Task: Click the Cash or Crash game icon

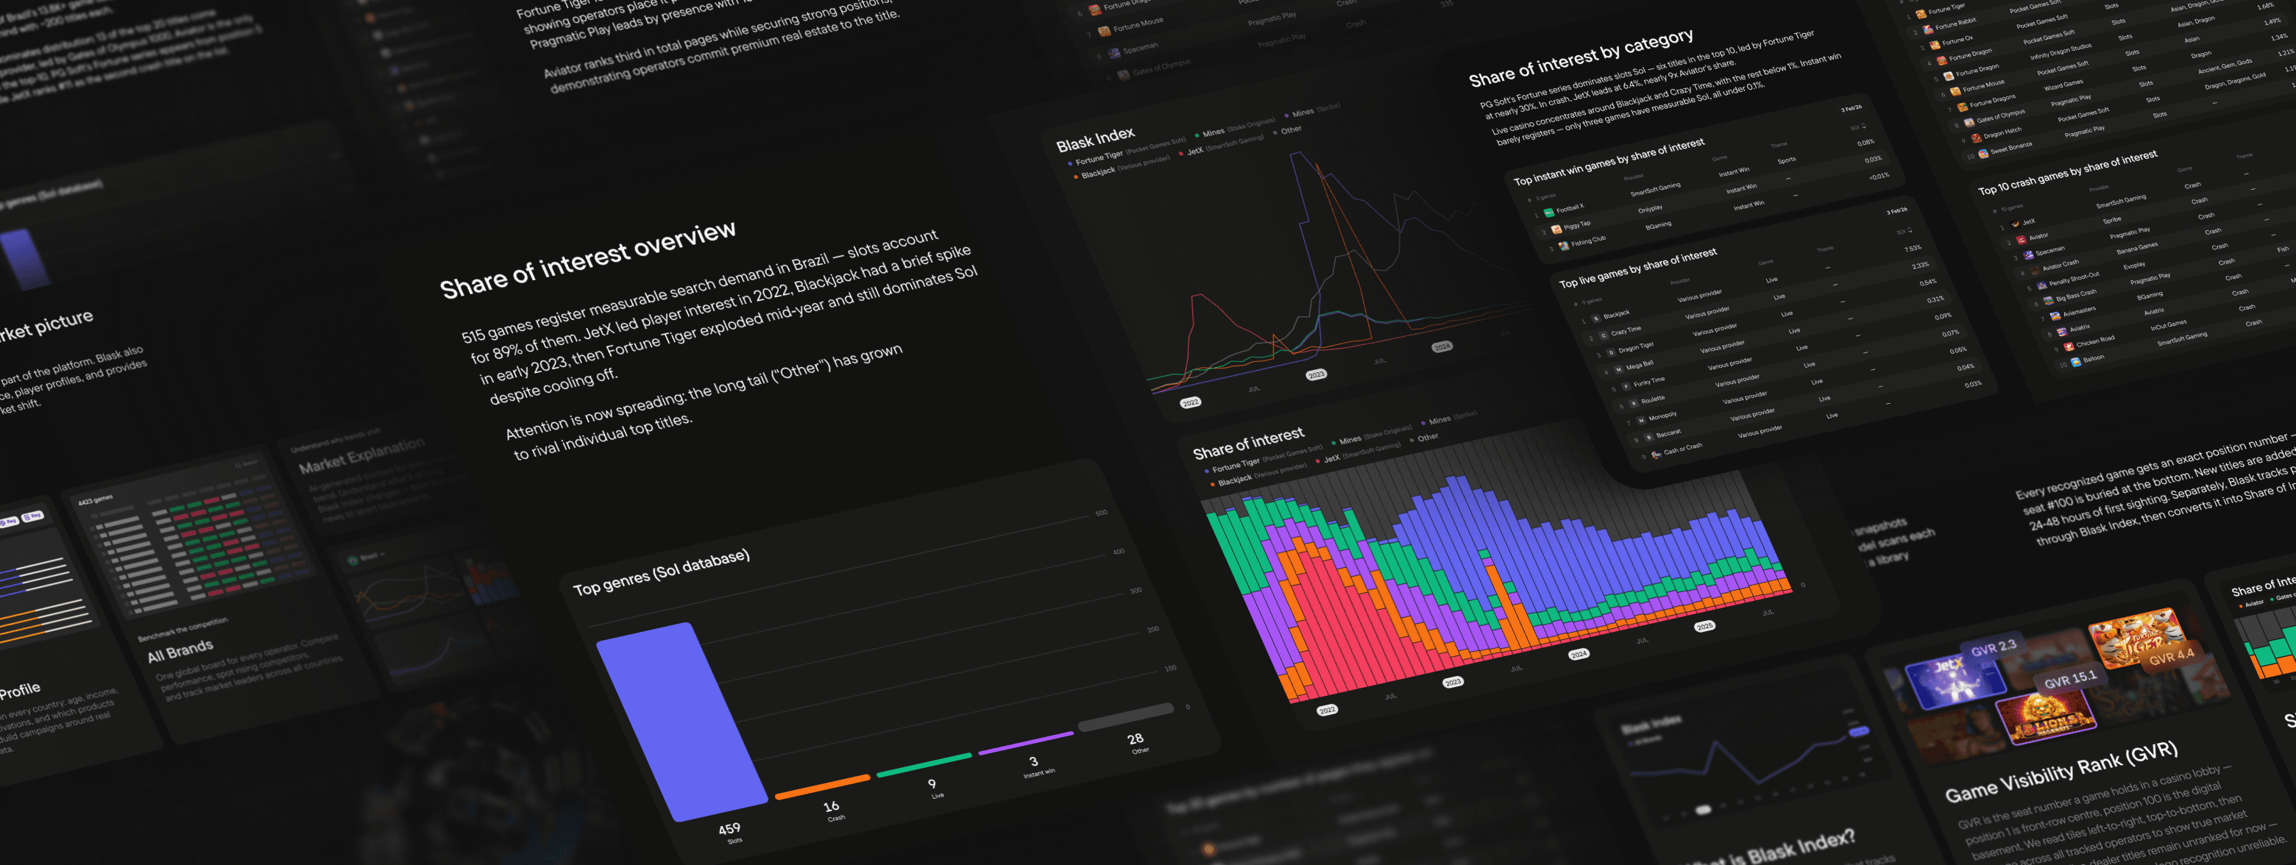Action: coord(1656,455)
